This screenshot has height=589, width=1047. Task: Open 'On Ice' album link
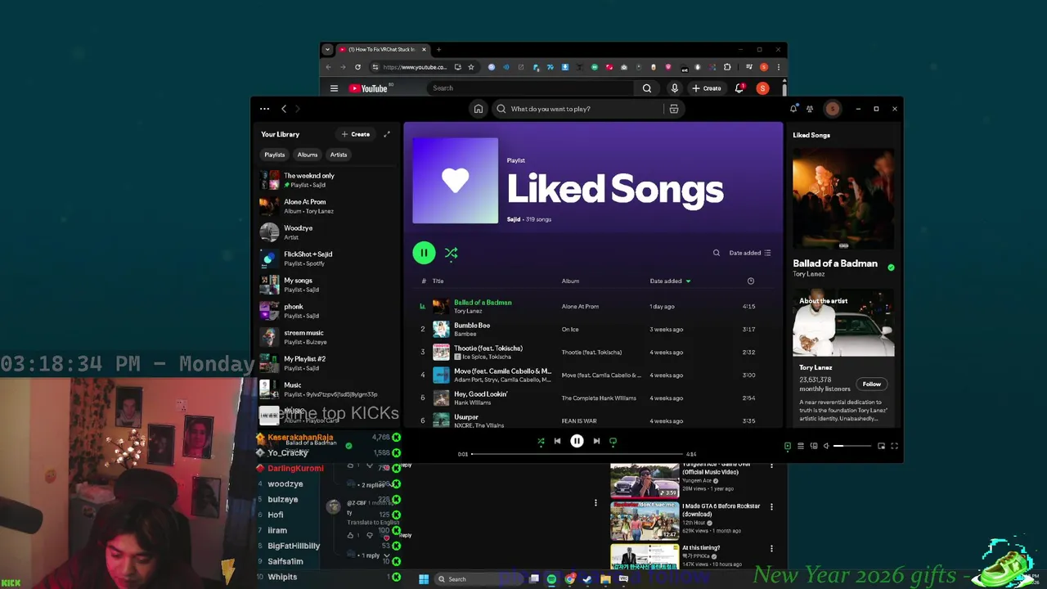click(570, 329)
